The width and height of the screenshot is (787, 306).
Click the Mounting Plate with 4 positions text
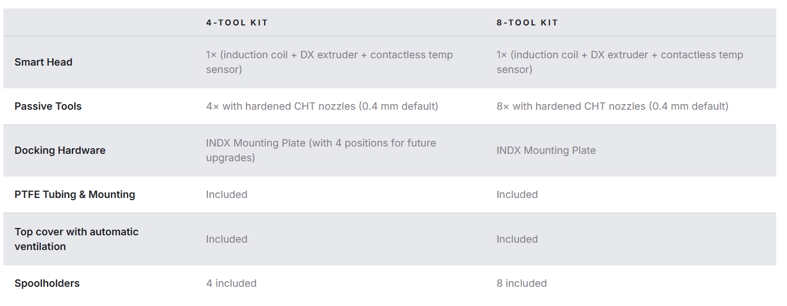tap(321, 150)
